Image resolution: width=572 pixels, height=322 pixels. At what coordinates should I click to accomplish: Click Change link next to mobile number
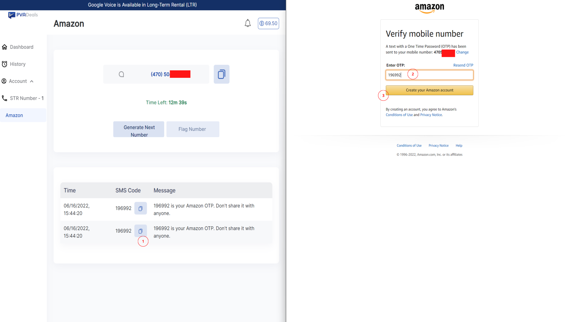pos(462,52)
